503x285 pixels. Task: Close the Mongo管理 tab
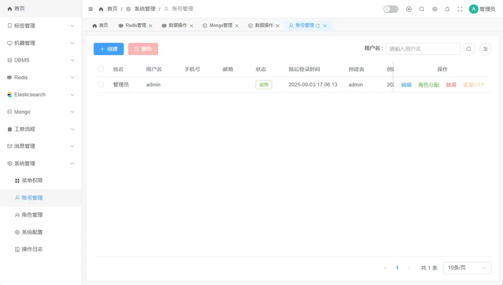pyautogui.click(x=237, y=26)
